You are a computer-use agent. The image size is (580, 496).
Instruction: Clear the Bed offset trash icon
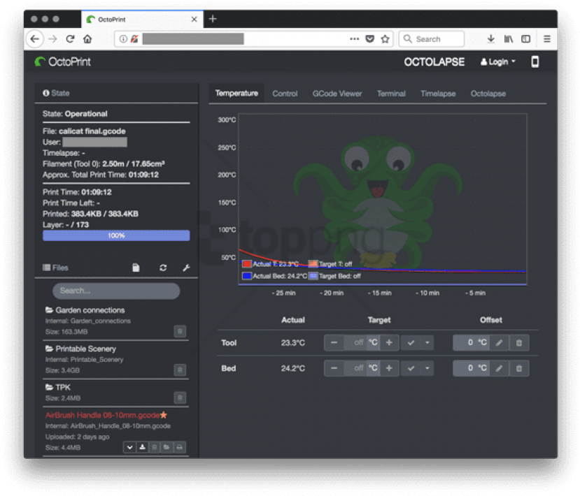tap(519, 368)
